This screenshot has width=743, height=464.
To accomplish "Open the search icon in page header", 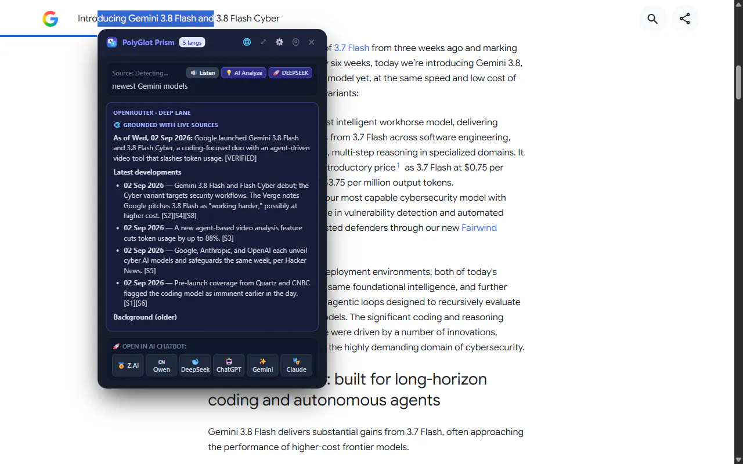I will click(652, 19).
